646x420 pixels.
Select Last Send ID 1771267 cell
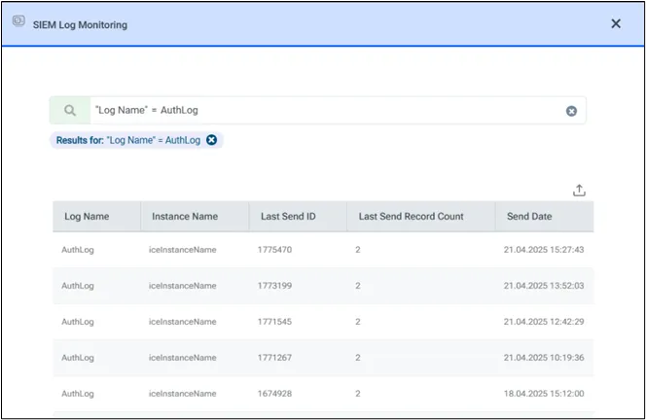click(x=274, y=358)
